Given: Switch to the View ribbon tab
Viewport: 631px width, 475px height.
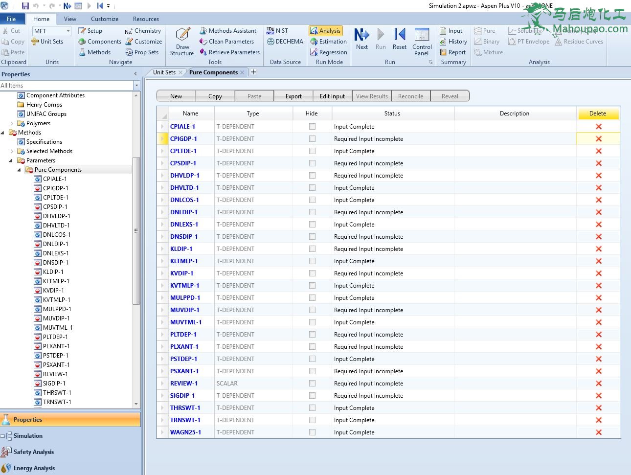Looking at the screenshot, I should [x=70, y=19].
